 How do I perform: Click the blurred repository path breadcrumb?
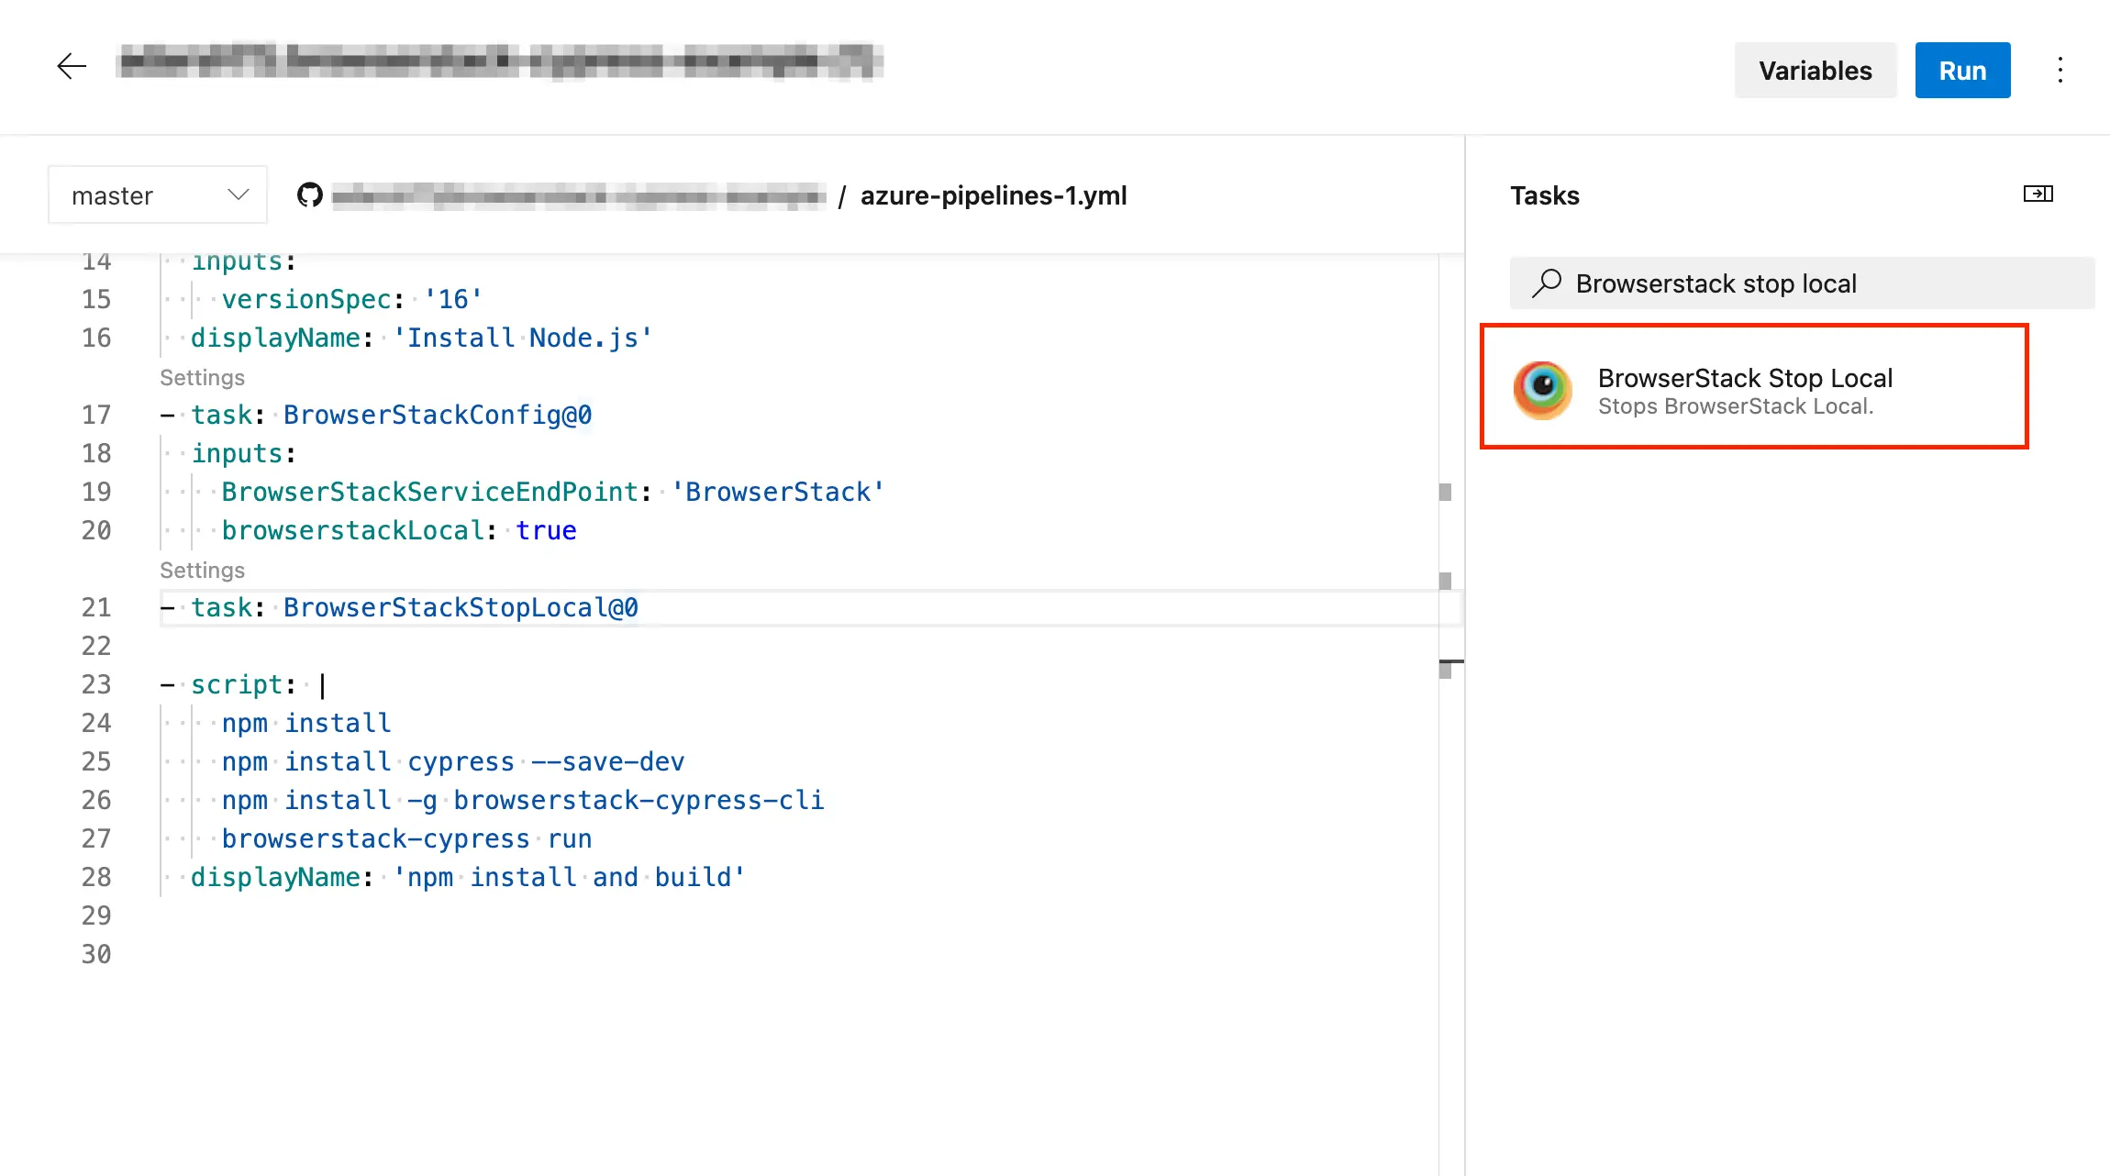click(x=578, y=195)
